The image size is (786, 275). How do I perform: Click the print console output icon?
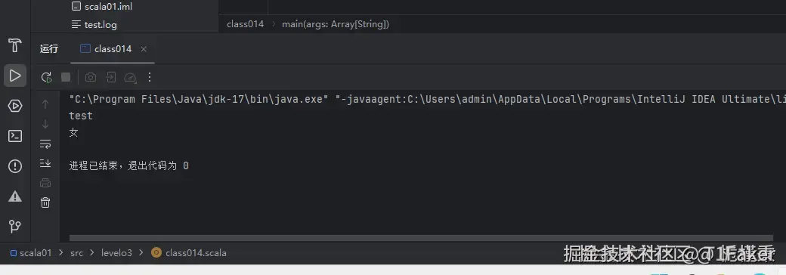click(x=45, y=183)
